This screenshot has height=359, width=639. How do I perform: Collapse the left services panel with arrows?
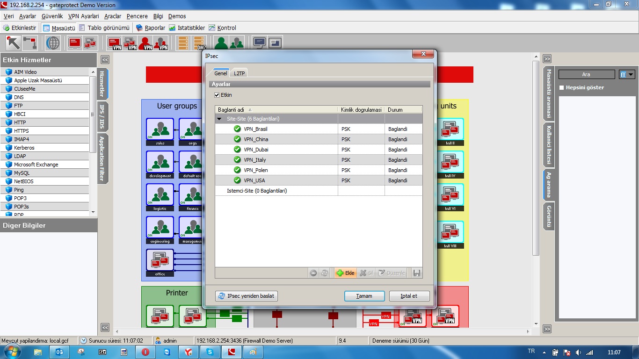(x=105, y=59)
